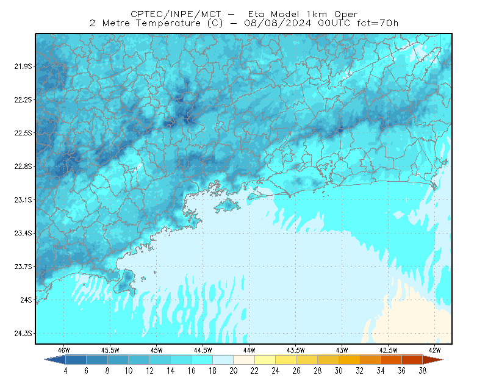Click the 24–26 °C yellow colorbar segment
This screenshot has width=488, height=377.
[286, 360]
